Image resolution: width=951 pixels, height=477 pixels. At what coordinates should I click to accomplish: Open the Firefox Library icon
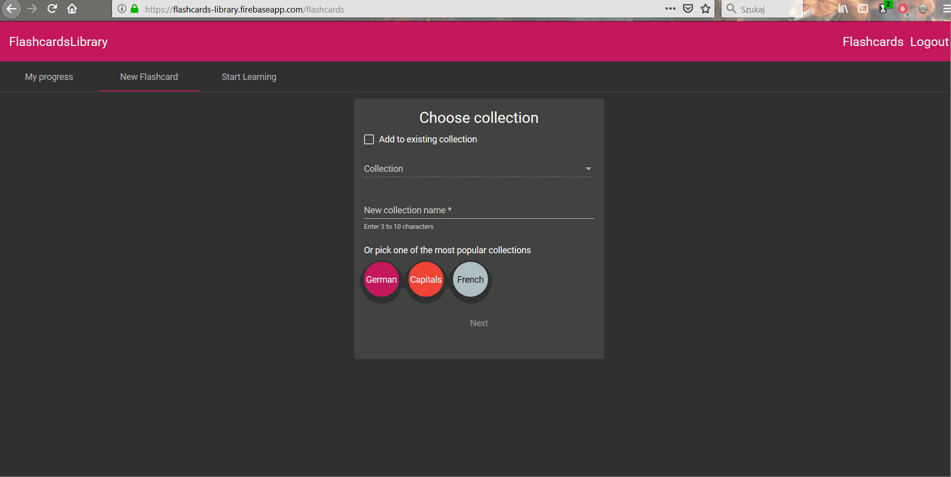click(x=842, y=8)
